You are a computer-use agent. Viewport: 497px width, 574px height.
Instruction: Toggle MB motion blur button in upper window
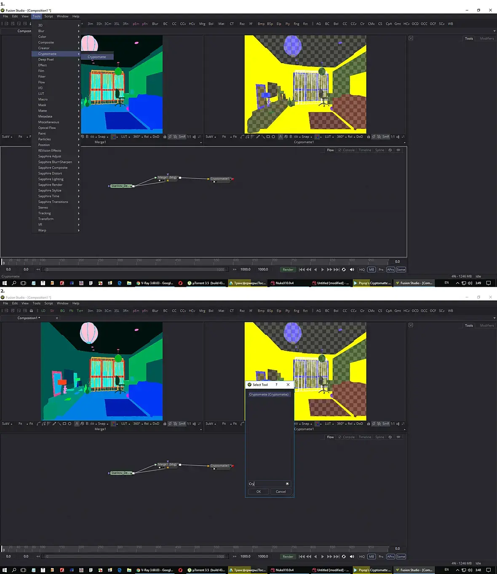[x=371, y=270]
